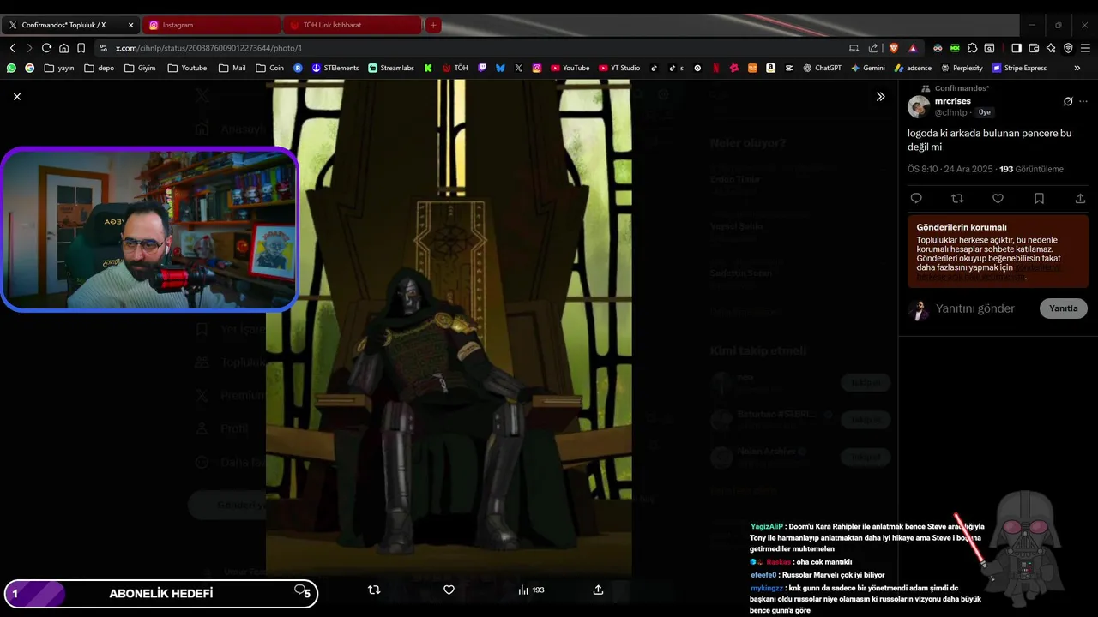Open the ChatGPT bookmark
Viewport: 1098px width, 617px height.
822,68
